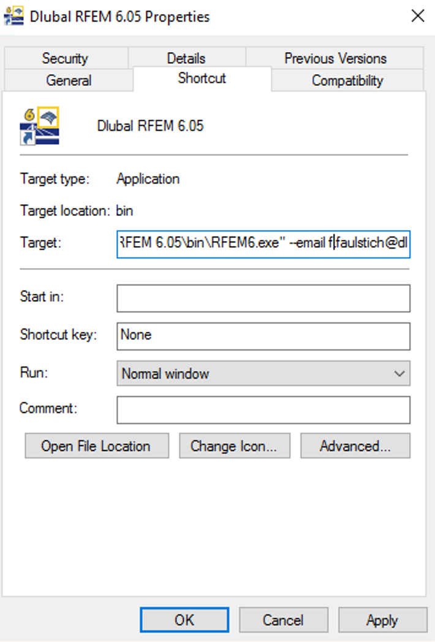Expand the Run window mode dropdown
The image size is (435, 642).
[x=400, y=373]
